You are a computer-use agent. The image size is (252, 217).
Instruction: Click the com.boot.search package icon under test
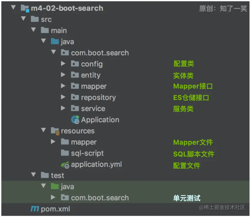coord(65,197)
